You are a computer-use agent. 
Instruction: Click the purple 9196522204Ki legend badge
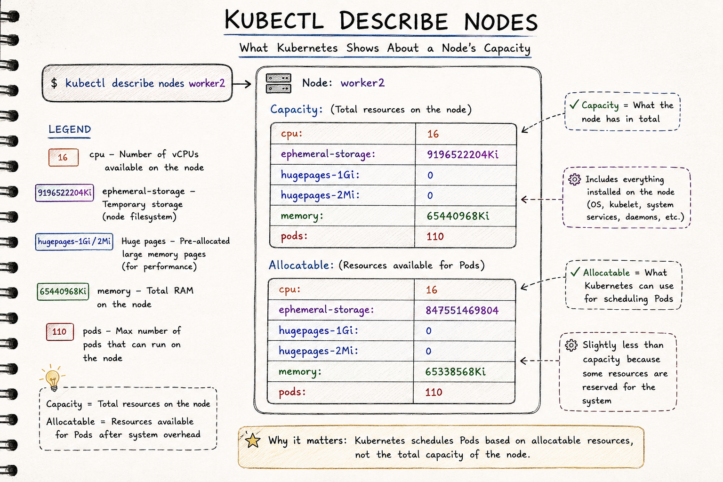coord(64,193)
